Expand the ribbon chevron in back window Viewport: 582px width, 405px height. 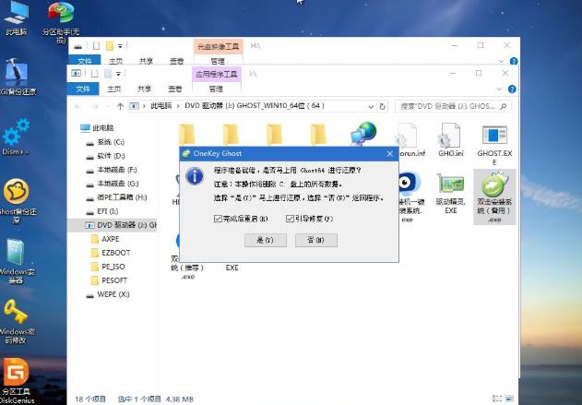point(501,61)
